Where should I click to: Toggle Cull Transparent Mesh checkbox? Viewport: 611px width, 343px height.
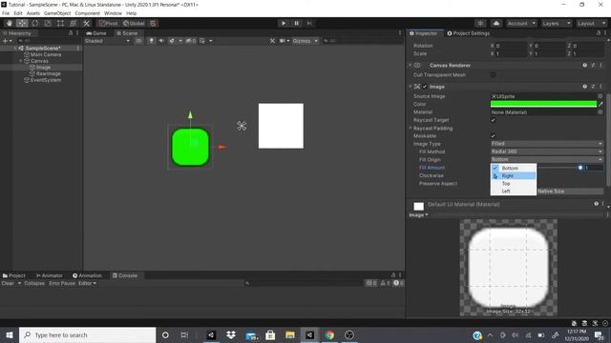(x=493, y=74)
